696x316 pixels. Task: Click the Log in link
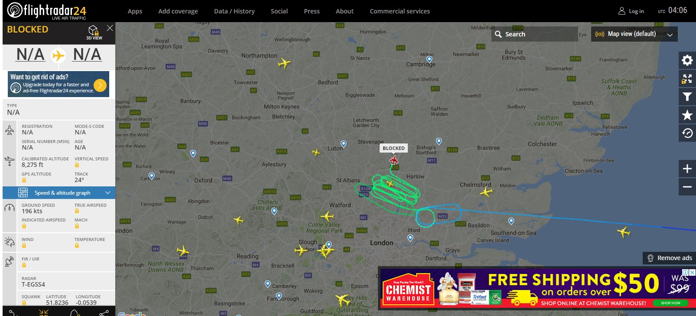631,11
